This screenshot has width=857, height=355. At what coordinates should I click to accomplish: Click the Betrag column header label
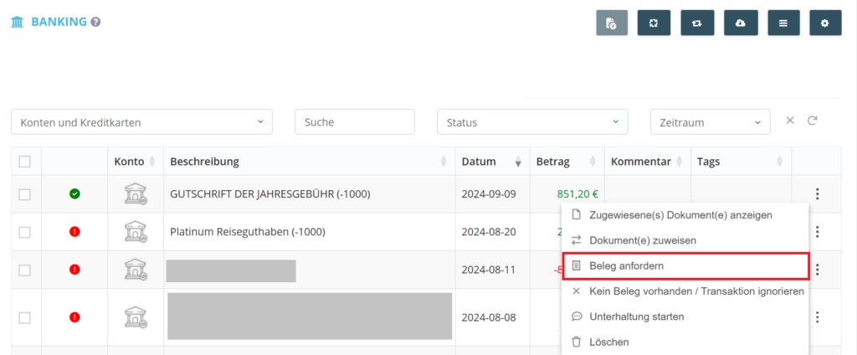[x=553, y=162]
